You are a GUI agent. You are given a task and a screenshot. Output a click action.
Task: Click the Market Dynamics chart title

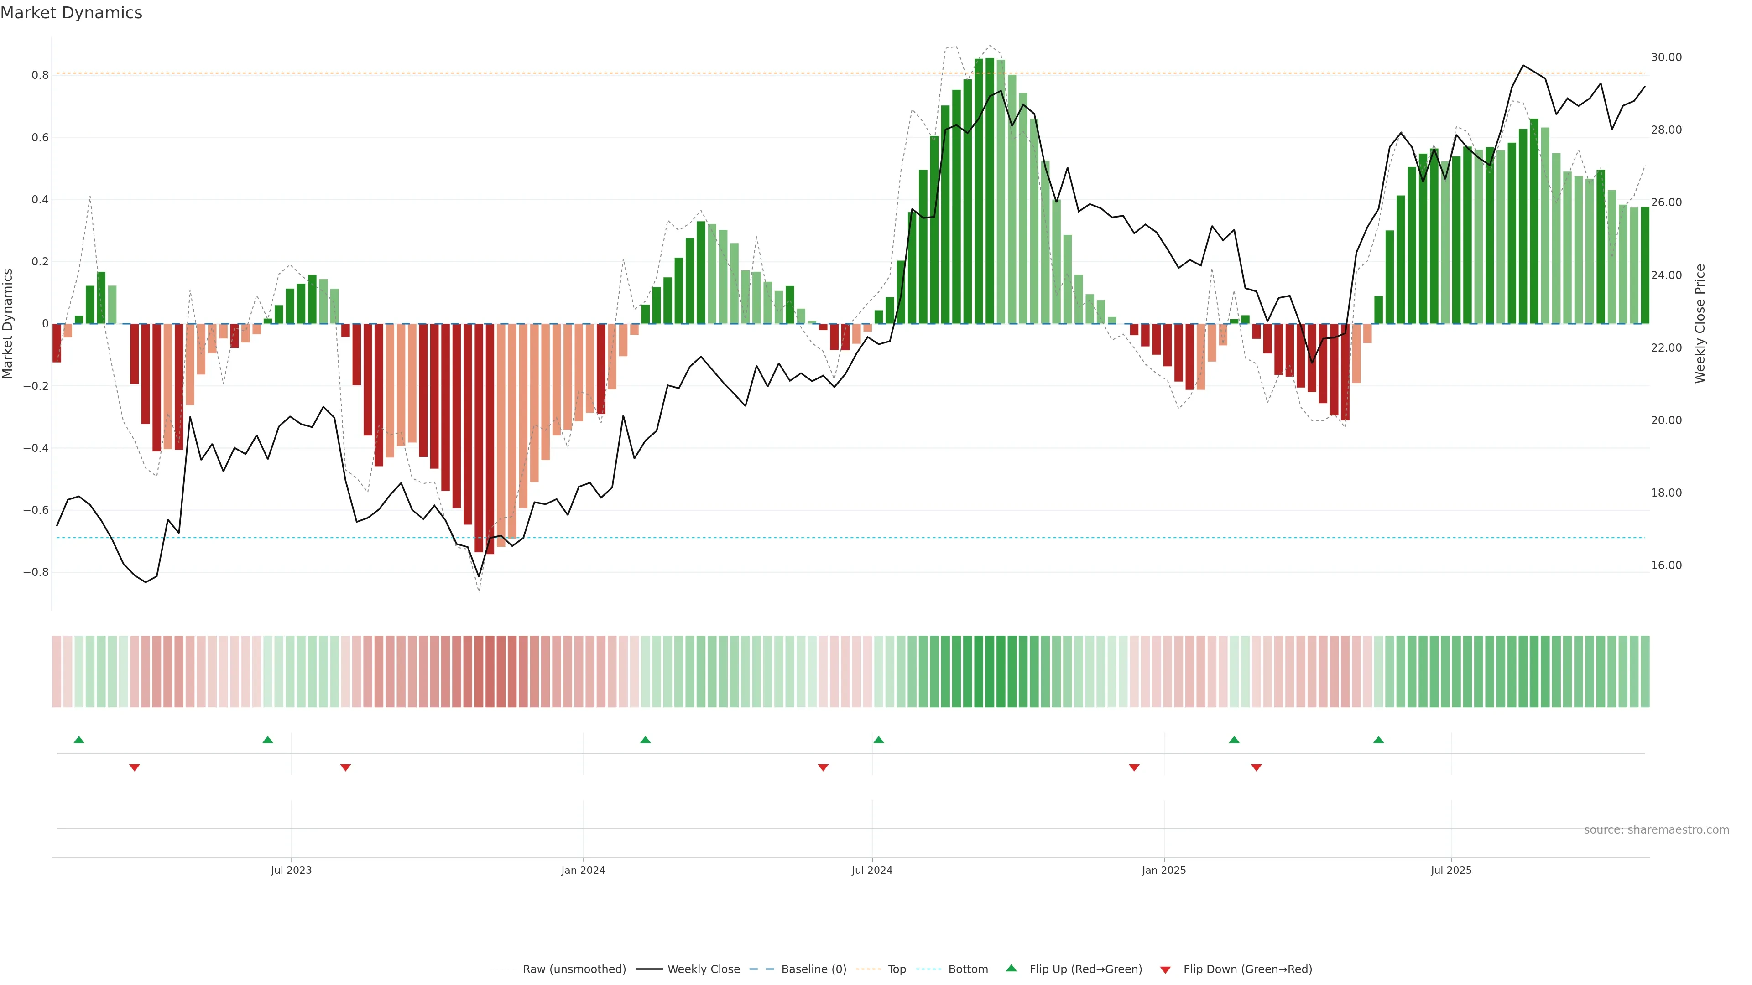[72, 13]
